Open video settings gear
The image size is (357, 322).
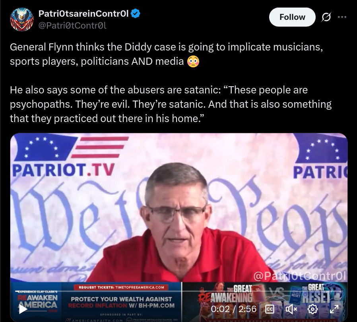pos(312,309)
